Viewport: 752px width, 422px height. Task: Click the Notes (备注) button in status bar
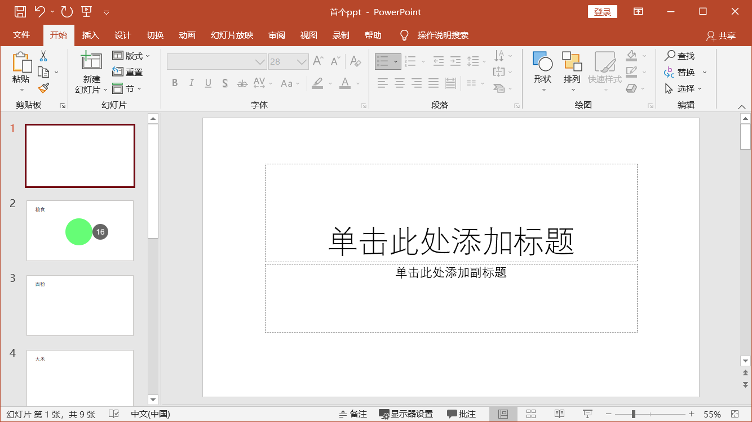click(x=353, y=414)
